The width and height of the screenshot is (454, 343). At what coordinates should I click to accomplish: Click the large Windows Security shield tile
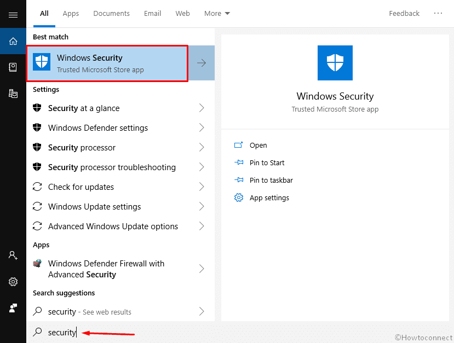tap(335, 63)
